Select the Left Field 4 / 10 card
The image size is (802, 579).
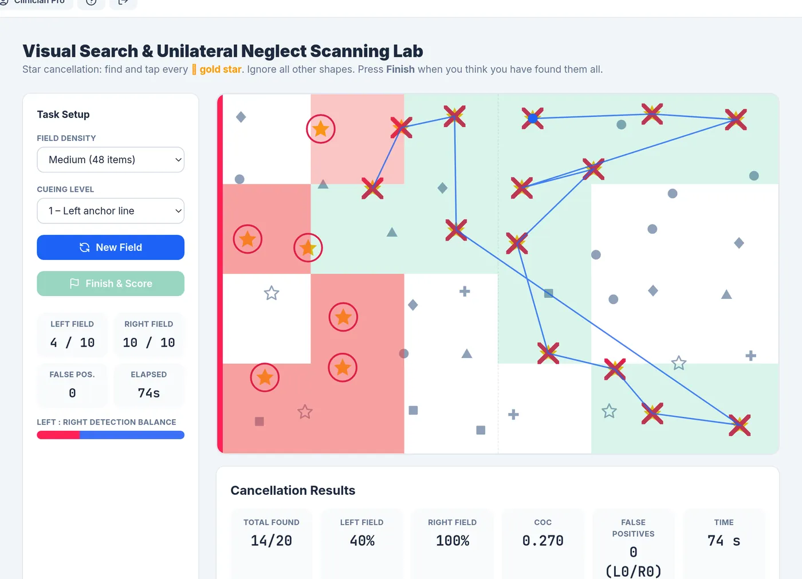coord(72,334)
